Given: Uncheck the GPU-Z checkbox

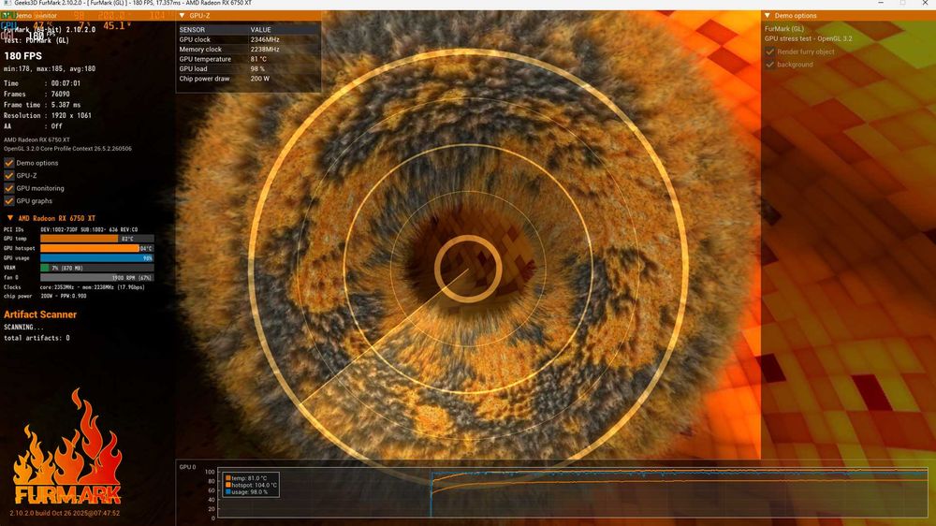Looking at the screenshot, I should click(9, 176).
